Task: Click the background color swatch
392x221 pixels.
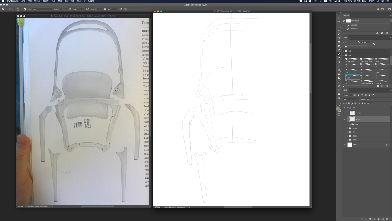Action: click(340, 110)
